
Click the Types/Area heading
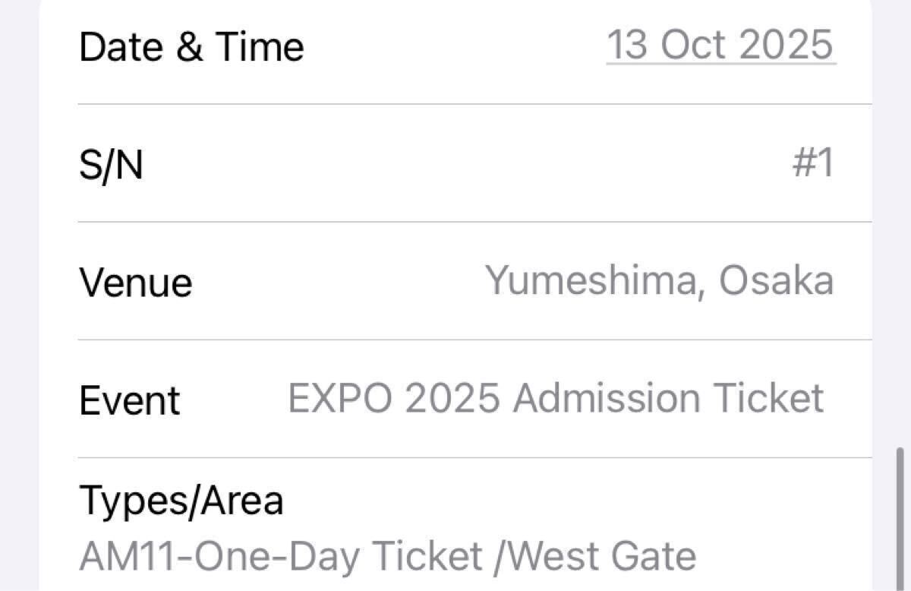pyautogui.click(x=181, y=501)
